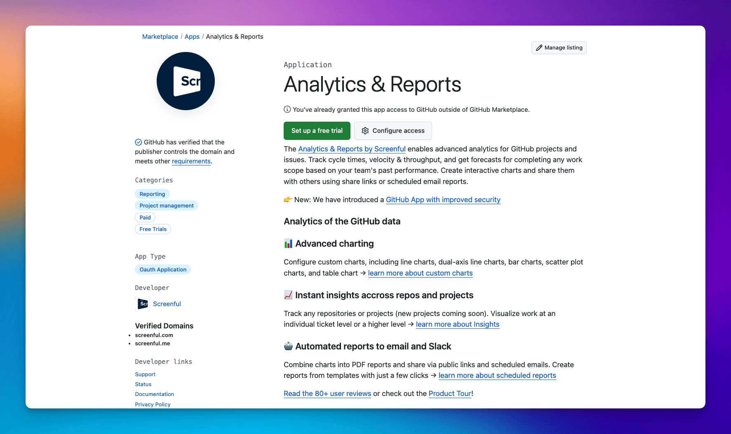Click the Manage listing button
731x434 pixels.
(559, 48)
